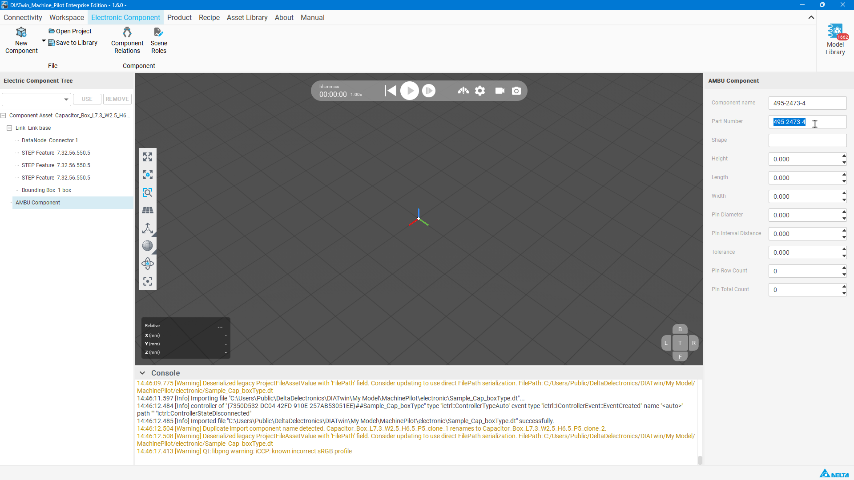Decrease Length with the down arrow
Image resolution: width=854 pixels, height=480 pixels.
point(844,181)
